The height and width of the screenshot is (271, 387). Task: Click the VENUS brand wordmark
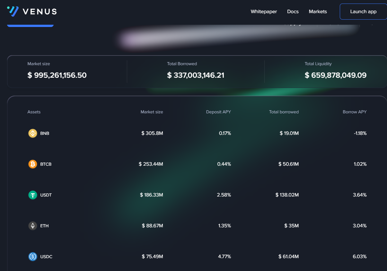(x=40, y=12)
